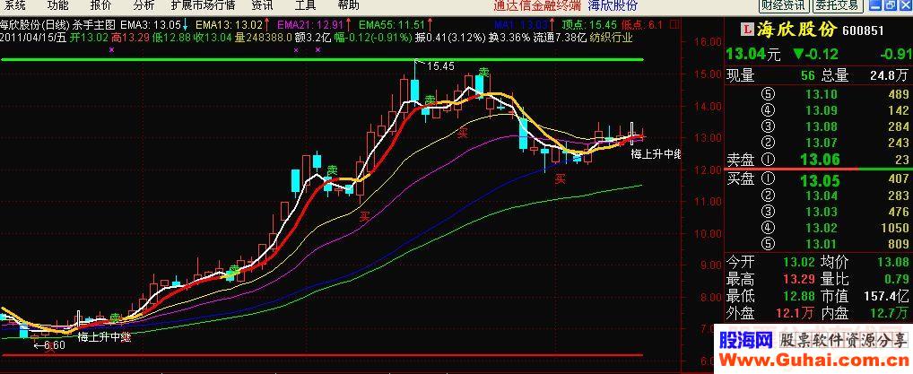Image resolution: width=913 pixels, height=374 pixels.
Task: Open the 工具 menu
Action: click(x=305, y=5)
